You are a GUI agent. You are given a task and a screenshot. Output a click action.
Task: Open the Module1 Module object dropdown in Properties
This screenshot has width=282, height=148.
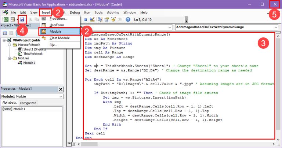pyautogui.click(x=61, y=96)
